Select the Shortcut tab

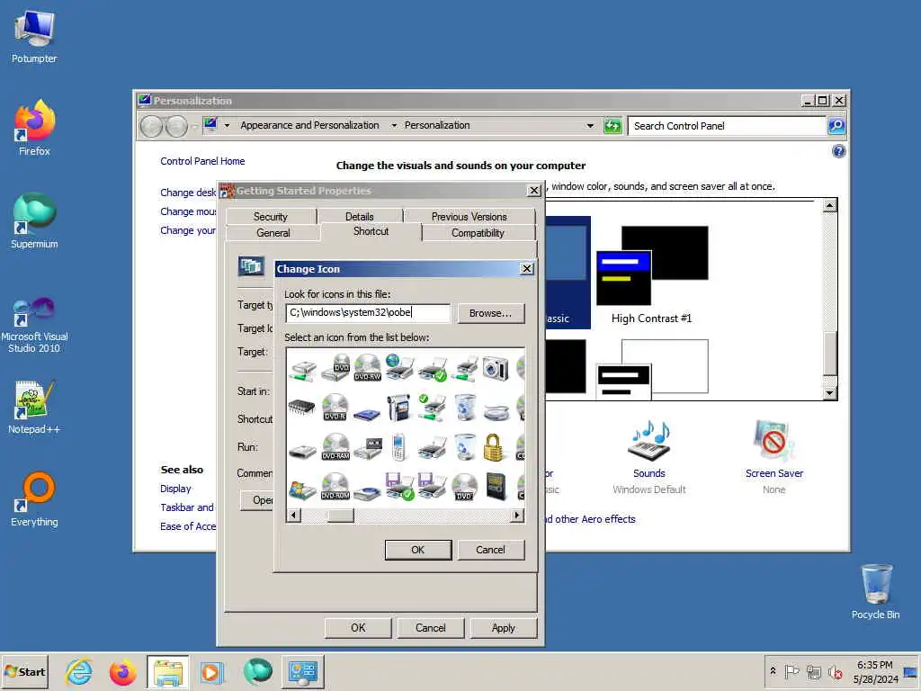tap(371, 231)
